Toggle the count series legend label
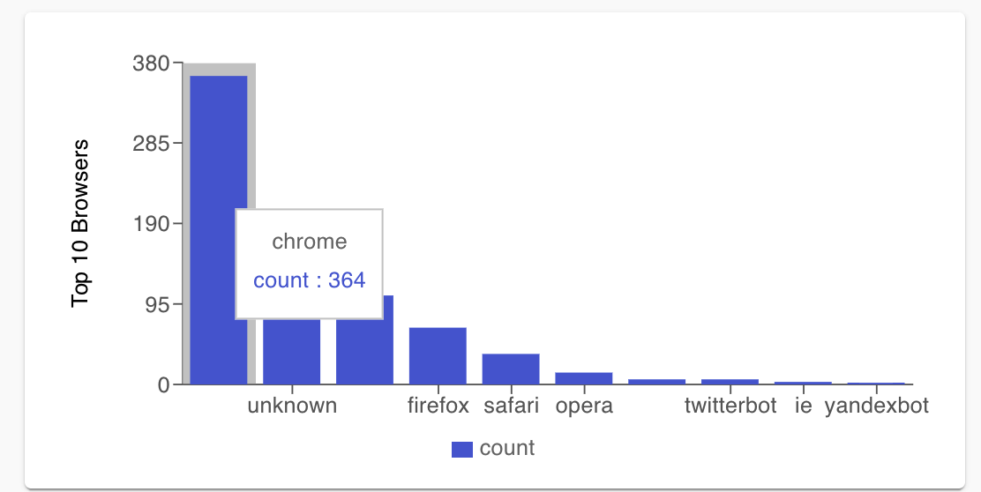This screenshot has width=981, height=492. click(x=507, y=448)
